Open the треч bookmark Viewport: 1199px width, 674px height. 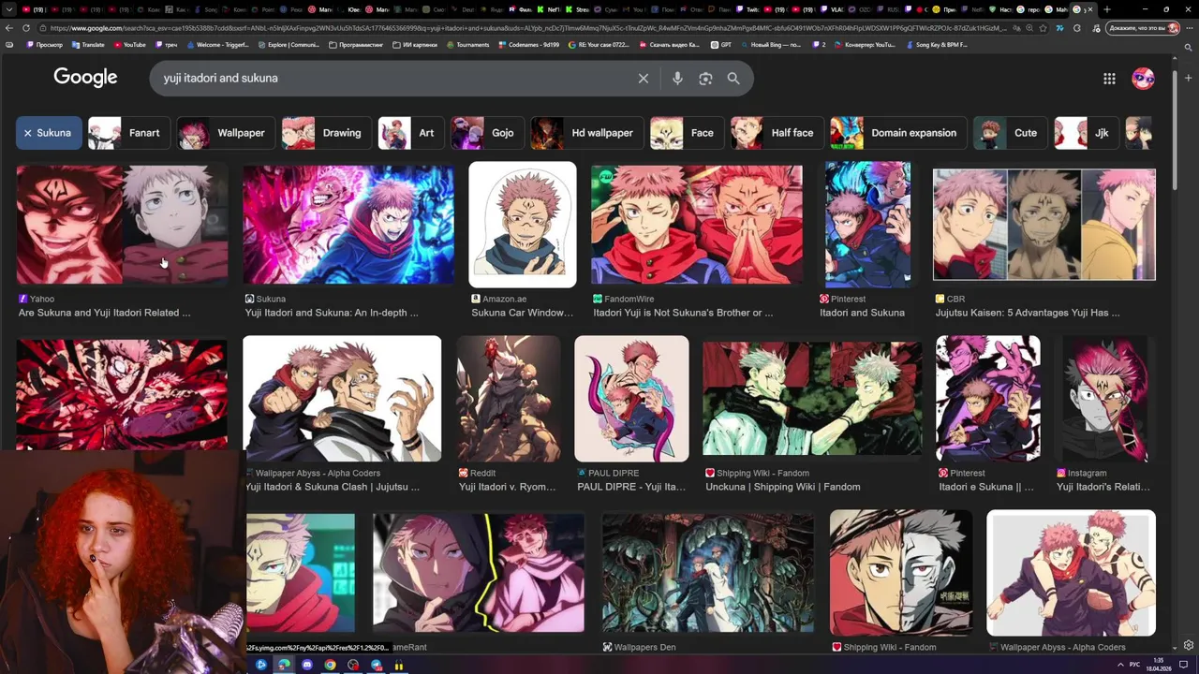click(166, 45)
